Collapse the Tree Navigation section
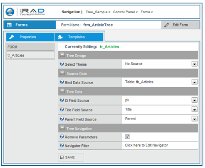This screenshot has height=168, width=205. click(62, 128)
